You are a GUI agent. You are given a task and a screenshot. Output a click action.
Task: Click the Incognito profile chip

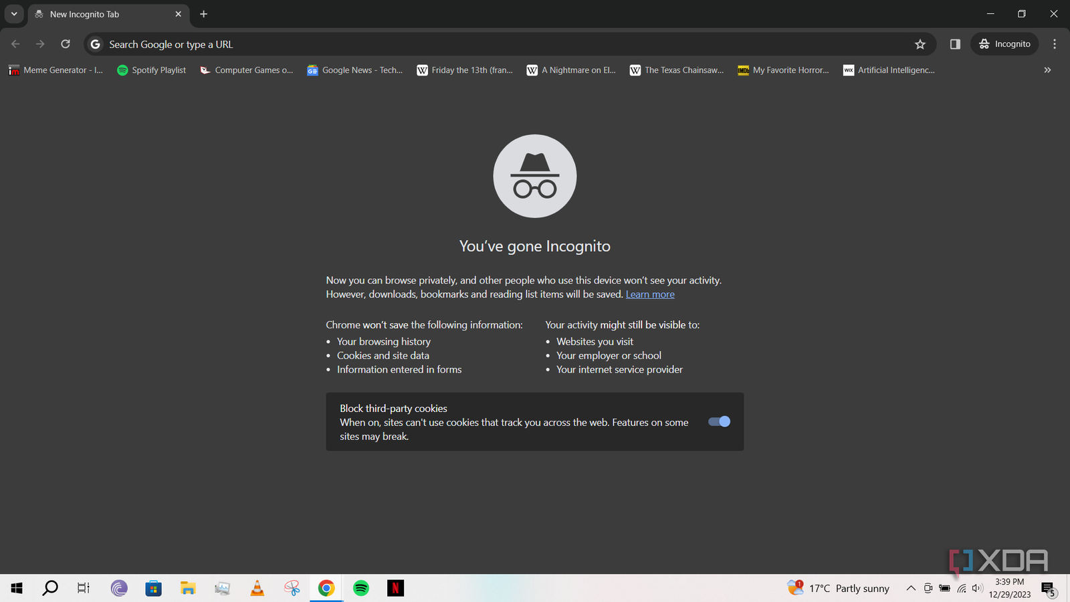[1004, 44]
